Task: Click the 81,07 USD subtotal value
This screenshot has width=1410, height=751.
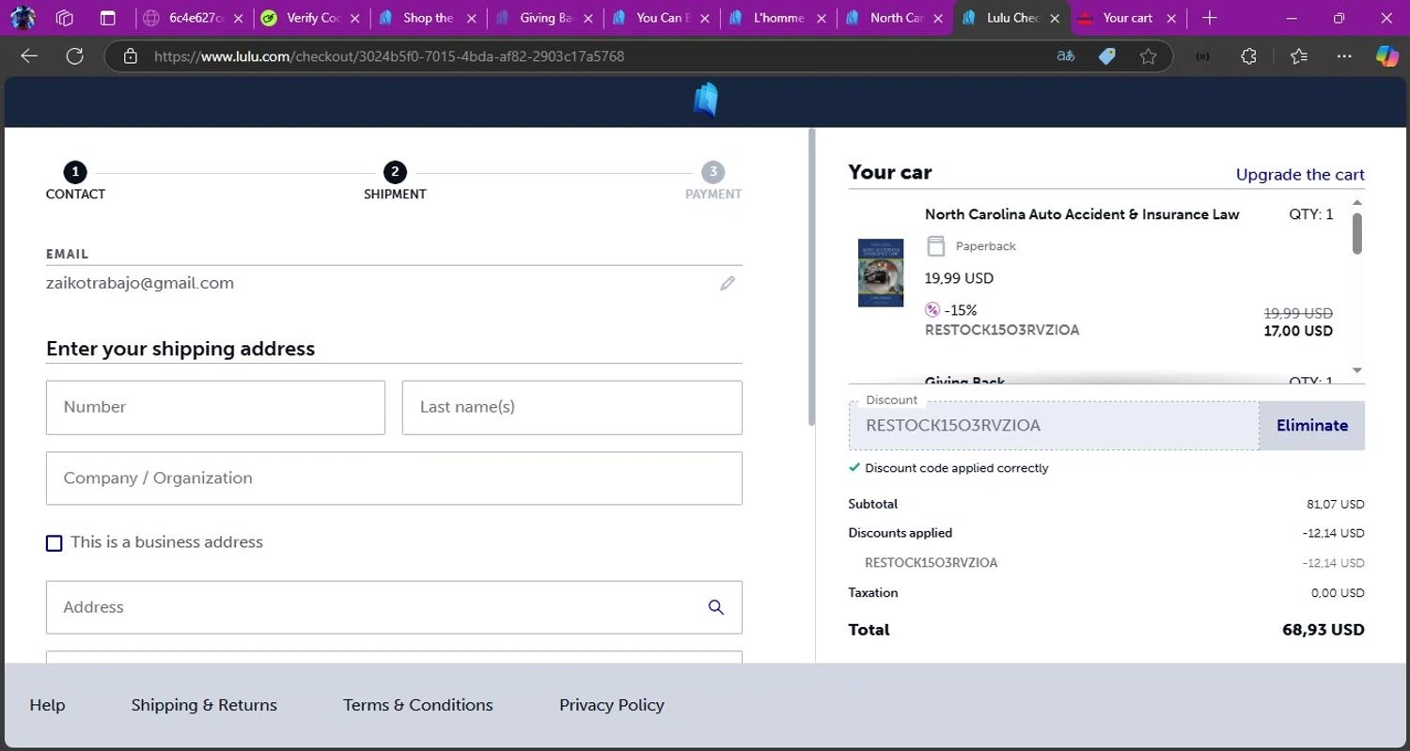Action: (x=1335, y=505)
